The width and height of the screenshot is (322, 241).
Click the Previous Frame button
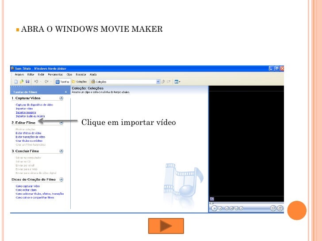click(x=232, y=208)
